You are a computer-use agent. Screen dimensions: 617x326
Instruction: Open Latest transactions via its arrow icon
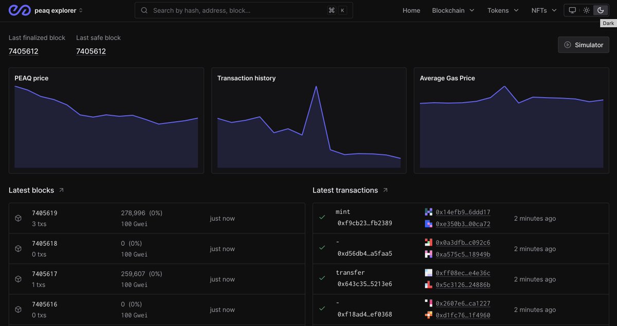[384, 189]
